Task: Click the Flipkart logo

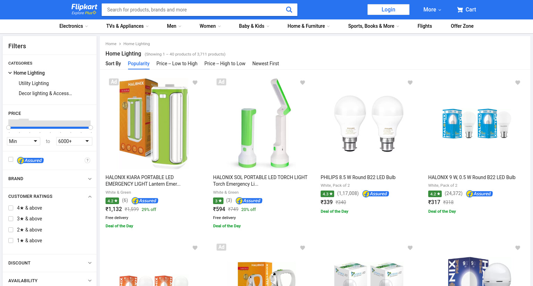Action: (84, 7)
